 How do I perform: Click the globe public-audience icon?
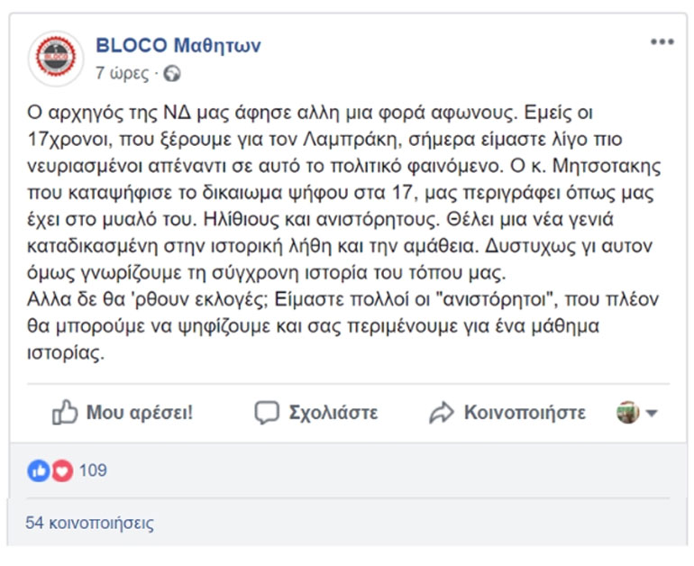[173, 73]
